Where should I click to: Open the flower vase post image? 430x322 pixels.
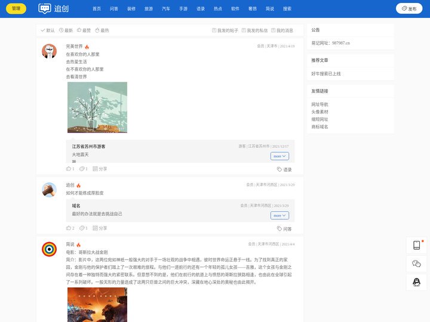(x=97, y=107)
